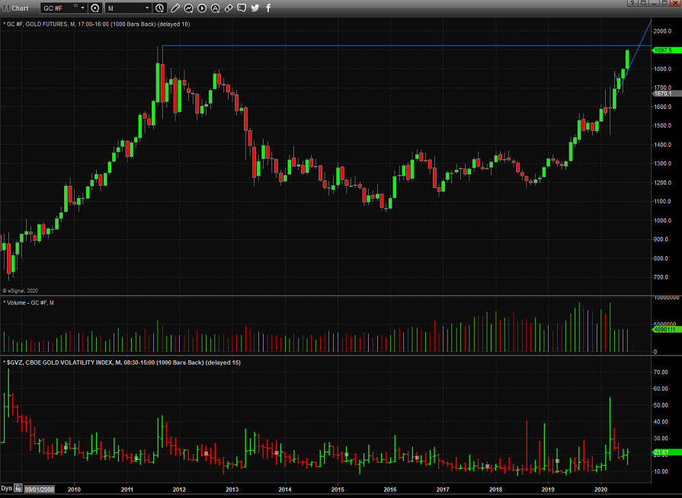
Task: Click the 2013 time axis label
Action: tap(232, 490)
